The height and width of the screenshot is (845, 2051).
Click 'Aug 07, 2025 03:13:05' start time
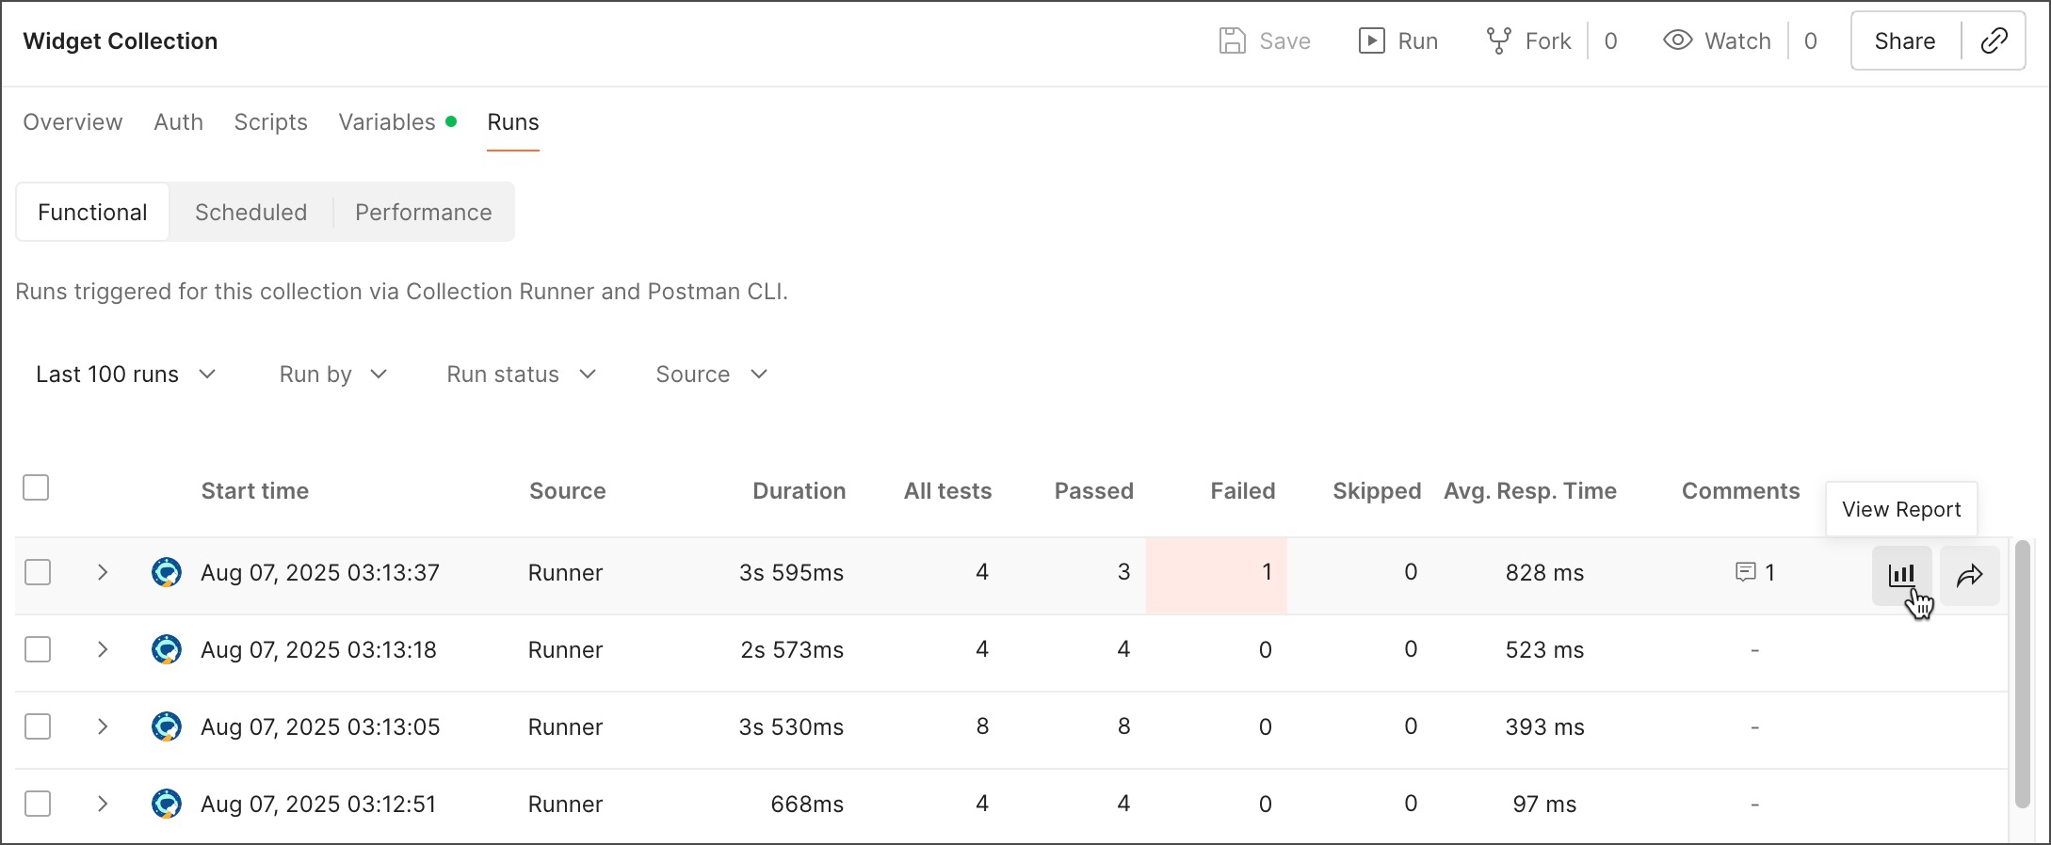(x=319, y=726)
